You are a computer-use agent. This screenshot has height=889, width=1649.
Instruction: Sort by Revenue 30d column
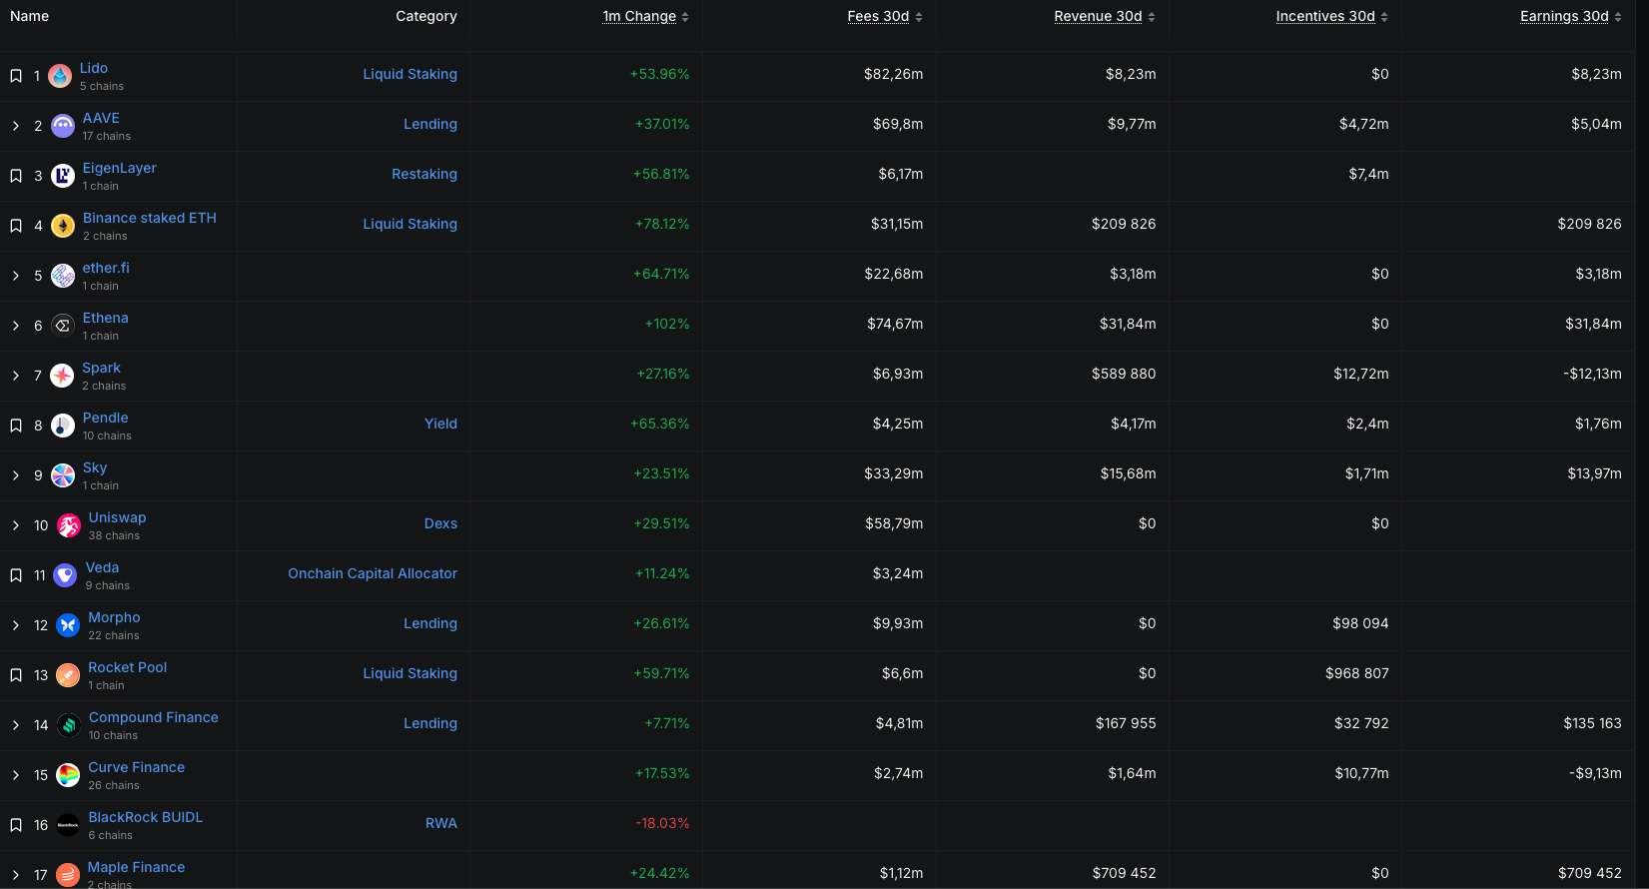point(1105,16)
